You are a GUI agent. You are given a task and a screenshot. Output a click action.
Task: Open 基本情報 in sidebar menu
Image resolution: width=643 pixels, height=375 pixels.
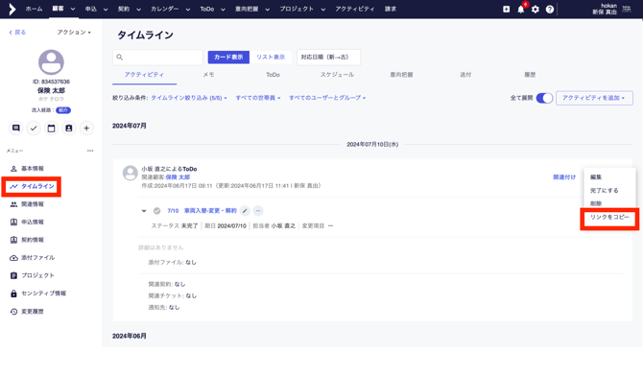click(x=33, y=169)
